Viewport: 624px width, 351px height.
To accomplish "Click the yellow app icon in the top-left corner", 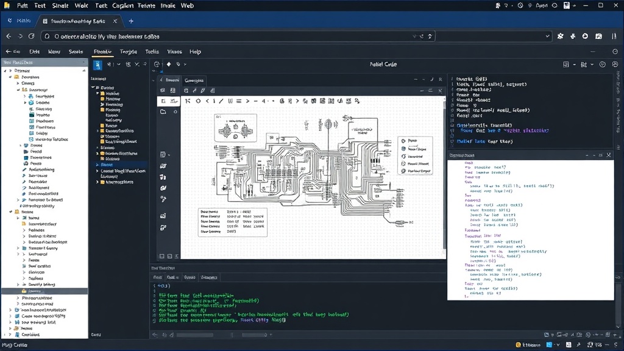I will pos(7,5).
